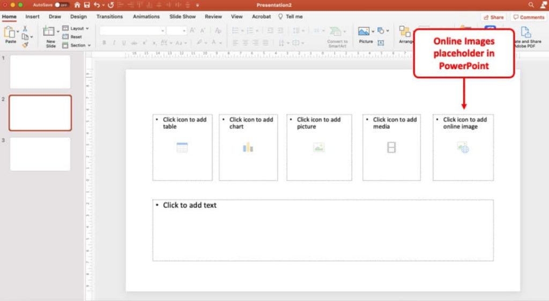
Task: Open the font name combo box
Action: coord(132,31)
